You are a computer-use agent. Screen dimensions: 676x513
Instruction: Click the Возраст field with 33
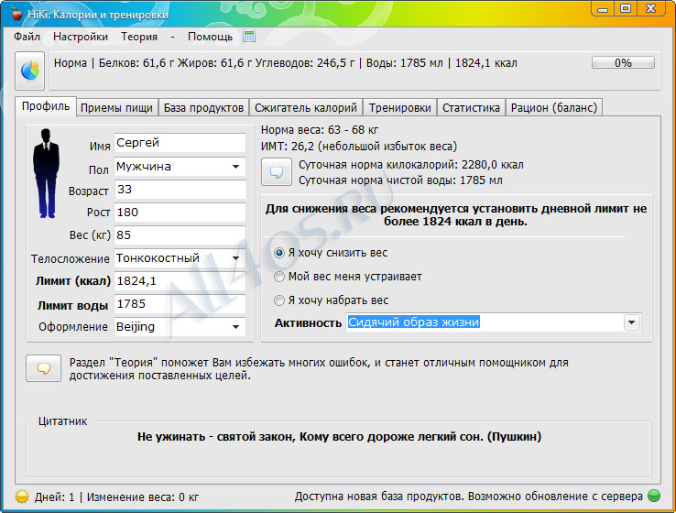[x=180, y=190]
